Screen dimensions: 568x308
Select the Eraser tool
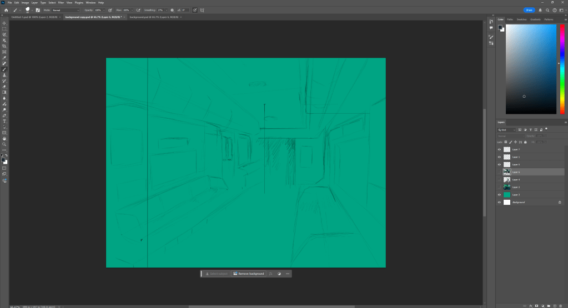pyautogui.click(x=4, y=87)
